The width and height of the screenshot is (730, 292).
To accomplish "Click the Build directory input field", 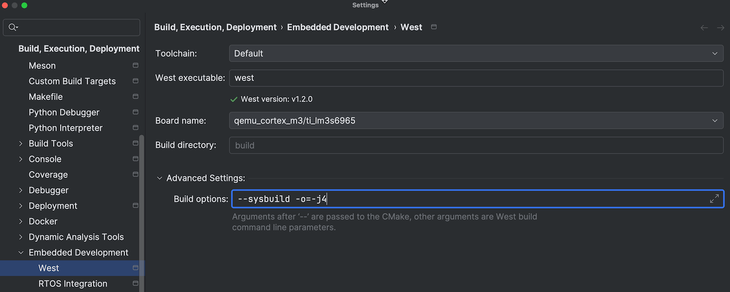I will (476, 145).
